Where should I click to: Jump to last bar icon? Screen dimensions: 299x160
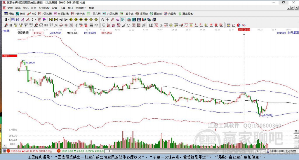coord(56,19)
